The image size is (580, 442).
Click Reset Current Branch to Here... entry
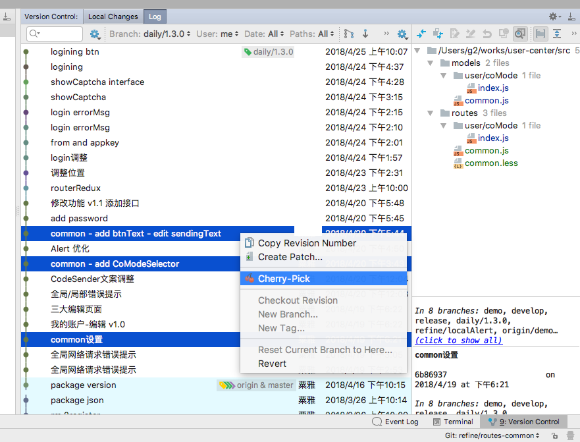[323, 350]
